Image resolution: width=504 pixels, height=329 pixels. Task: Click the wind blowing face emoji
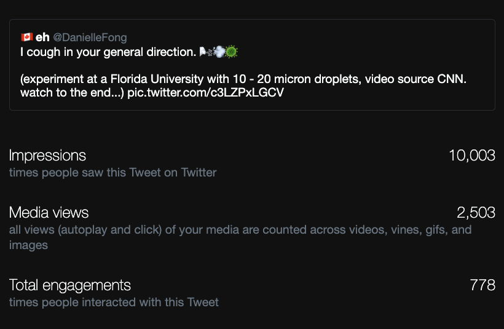point(207,52)
